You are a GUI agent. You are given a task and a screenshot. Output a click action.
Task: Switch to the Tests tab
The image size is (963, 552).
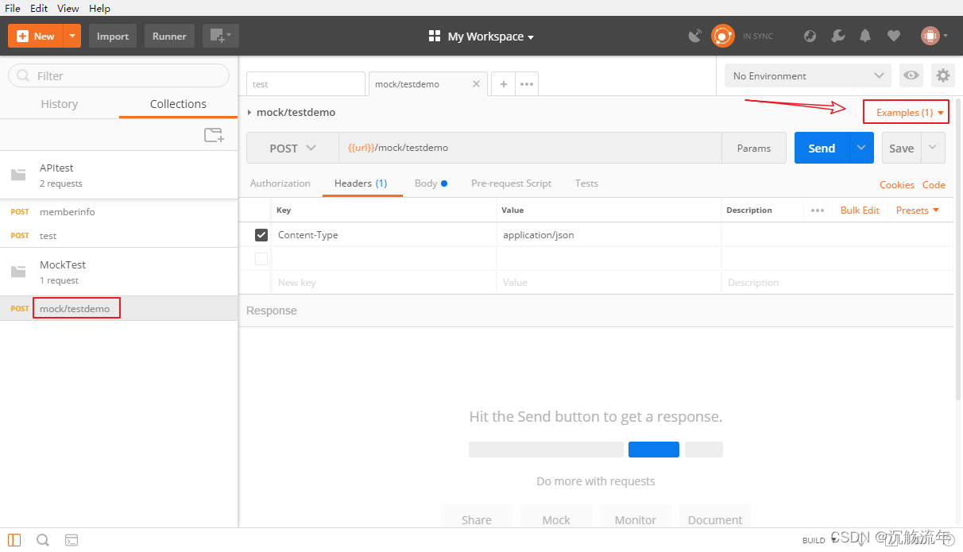coord(586,183)
